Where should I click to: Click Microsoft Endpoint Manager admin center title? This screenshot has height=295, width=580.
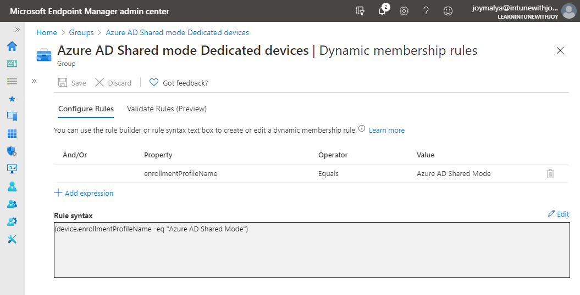pyautogui.click(x=90, y=12)
